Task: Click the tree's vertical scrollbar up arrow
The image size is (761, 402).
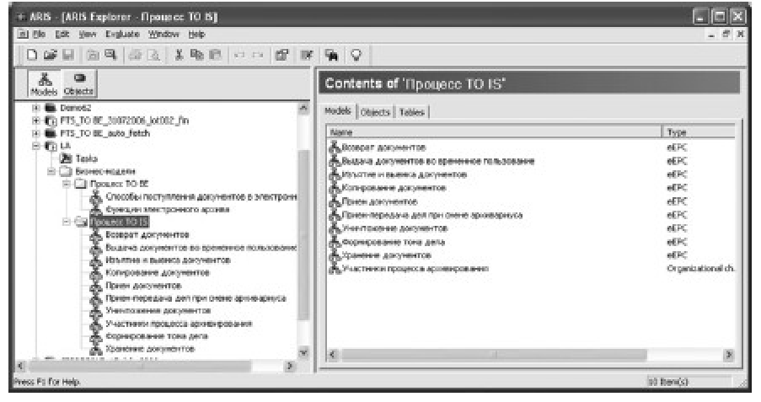Action: click(303, 108)
